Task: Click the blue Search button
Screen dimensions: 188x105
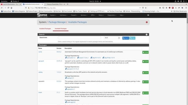Action: click(126, 38)
